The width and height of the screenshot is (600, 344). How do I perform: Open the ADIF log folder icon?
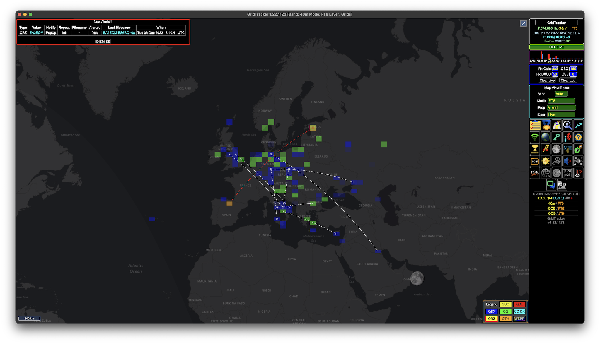535,161
